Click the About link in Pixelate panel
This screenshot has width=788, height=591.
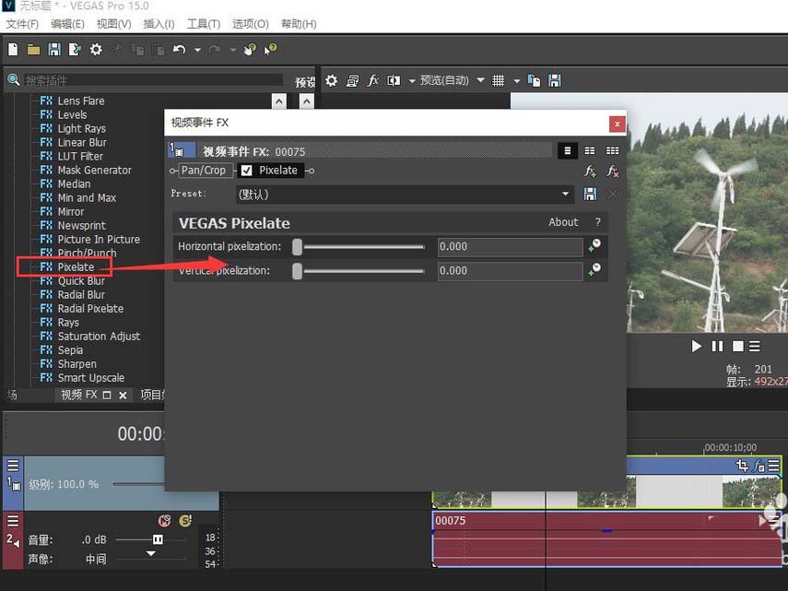[x=563, y=222]
